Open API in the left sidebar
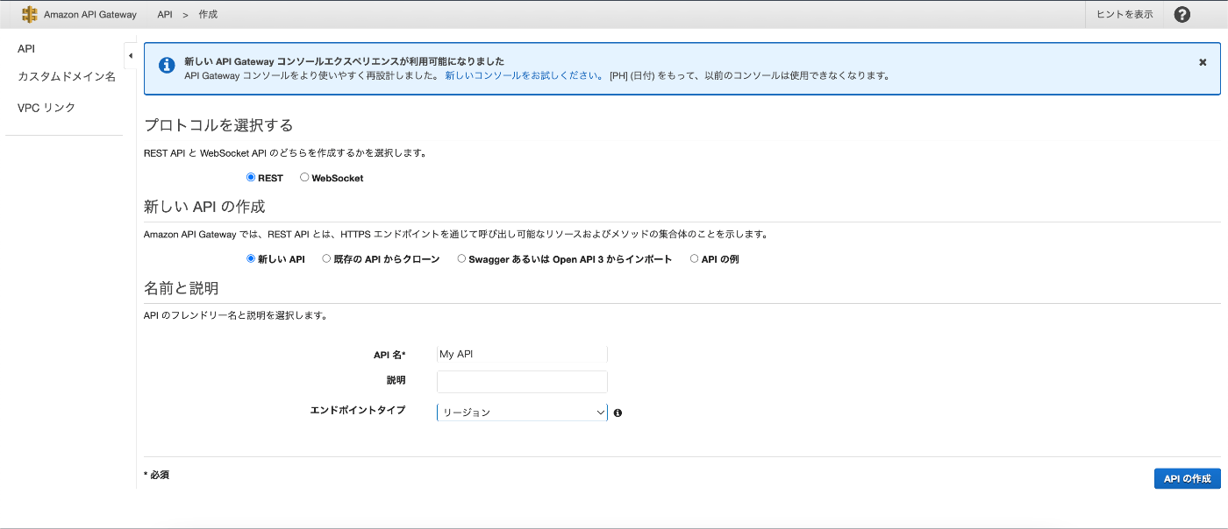This screenshot has height=529, width=1228. 26,48
